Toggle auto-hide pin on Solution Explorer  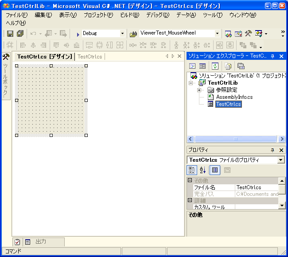272,56
